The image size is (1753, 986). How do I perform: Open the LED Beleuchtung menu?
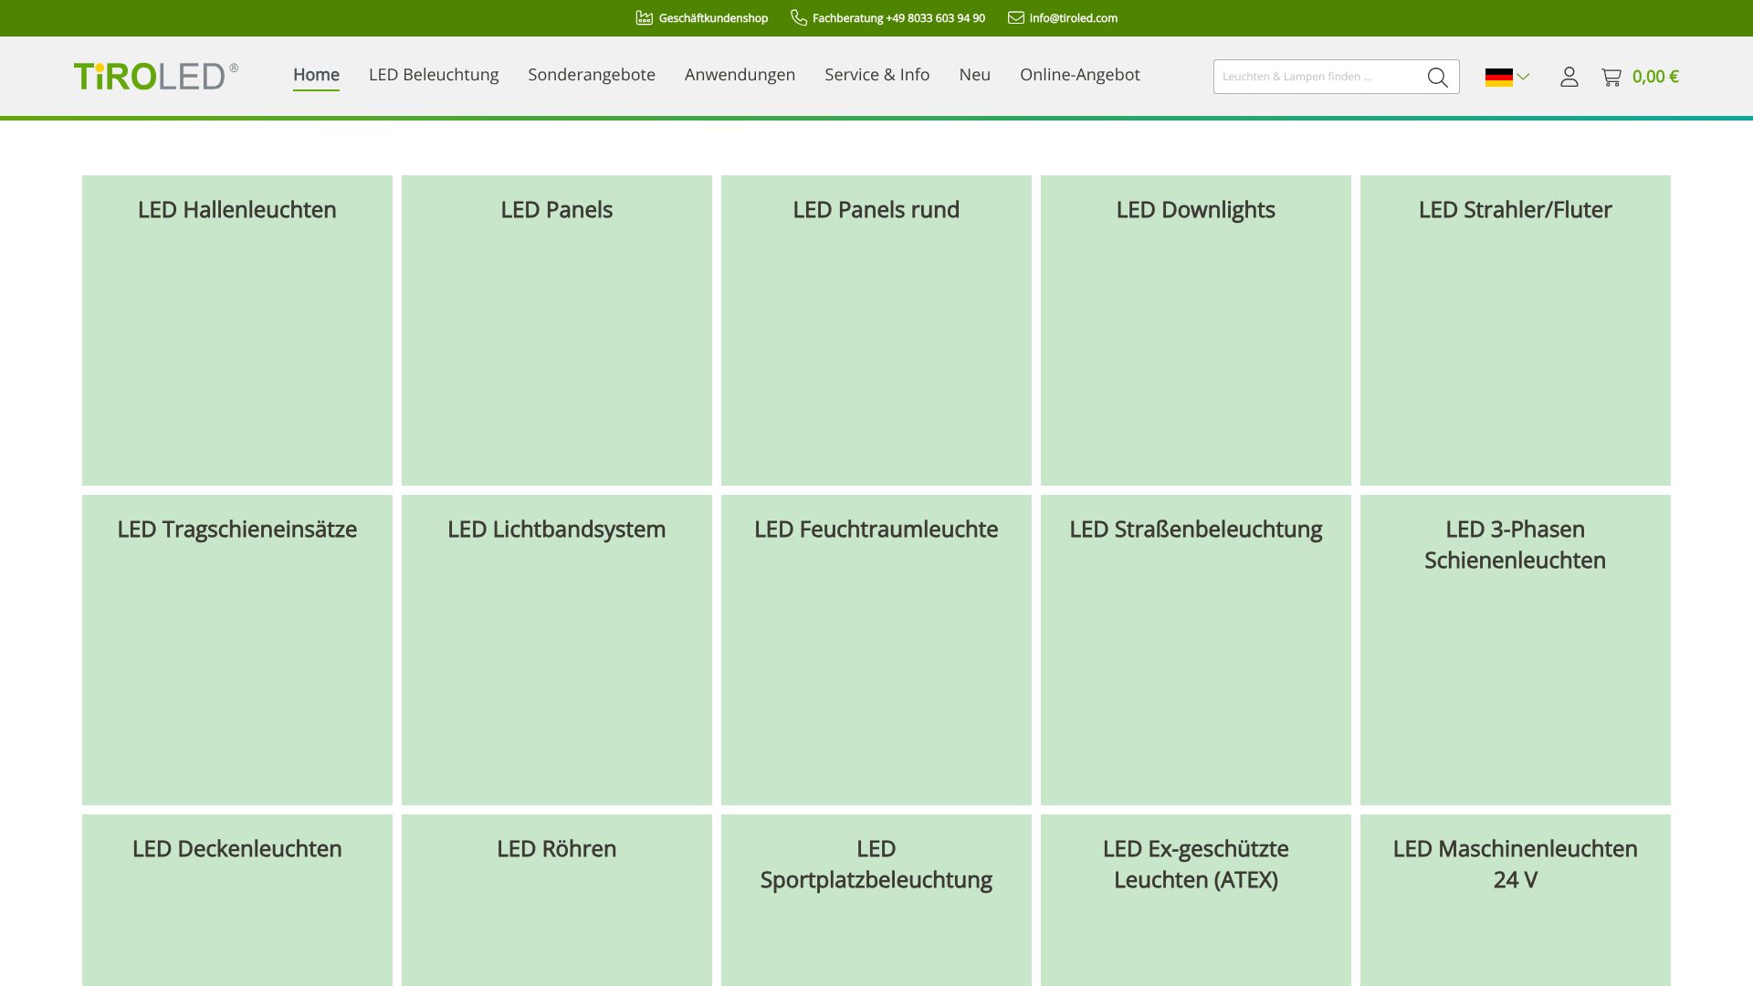coord(433,75)
